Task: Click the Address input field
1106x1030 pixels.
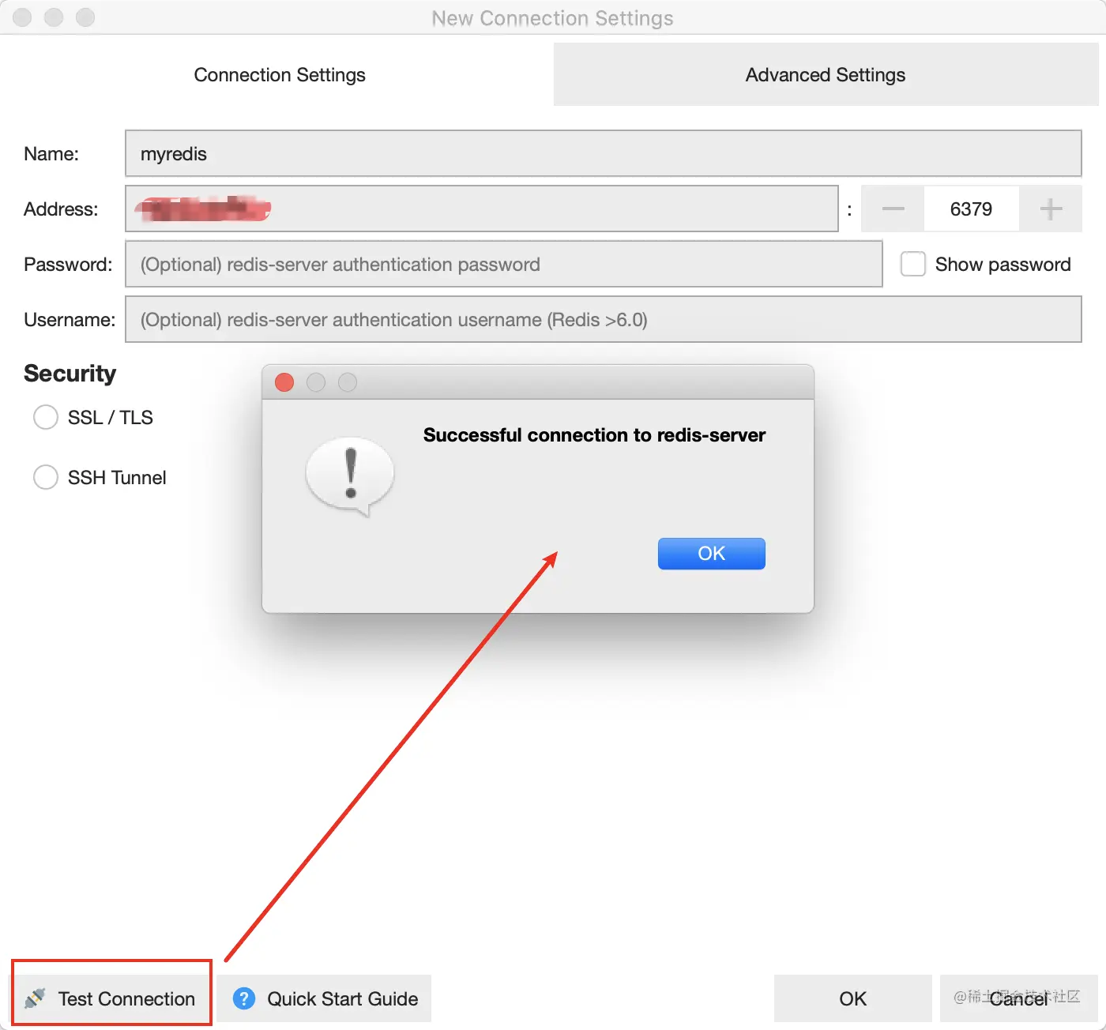Action: pyautogui.click(x=482, y=209)
